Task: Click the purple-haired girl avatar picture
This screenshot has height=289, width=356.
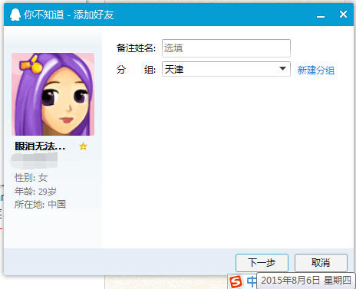Action: [53, 94]
